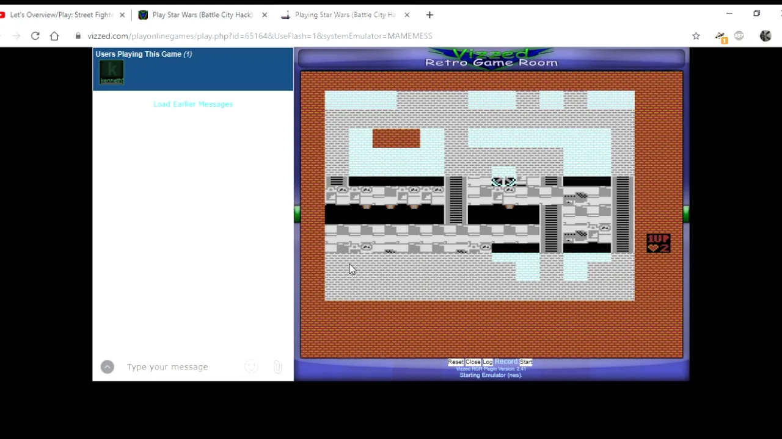Close the emulator
The width and height of the screenshot is (782, 439).
pos(473,362)
